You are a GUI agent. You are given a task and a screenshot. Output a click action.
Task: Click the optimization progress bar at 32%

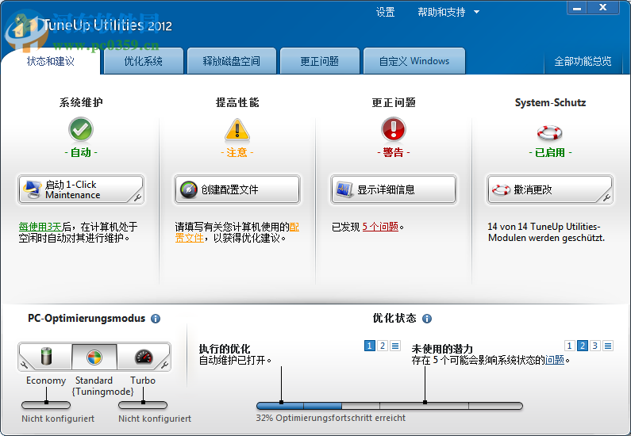point(390,406)
